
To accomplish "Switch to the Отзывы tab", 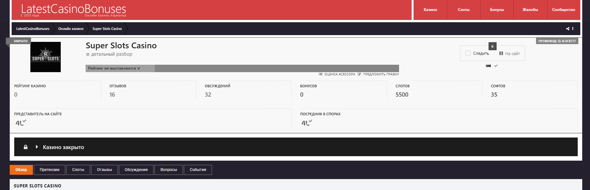I will tap(104, 170).
